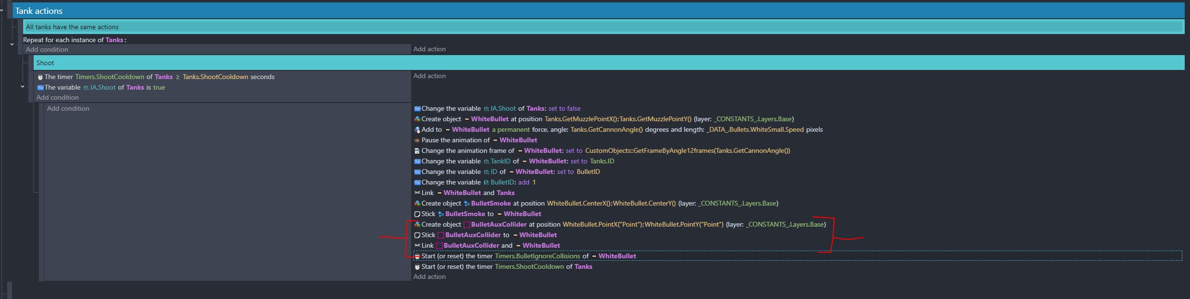Click the Stick icon for BulletSmoke to WhiteBullet

(x=417, y=214)
